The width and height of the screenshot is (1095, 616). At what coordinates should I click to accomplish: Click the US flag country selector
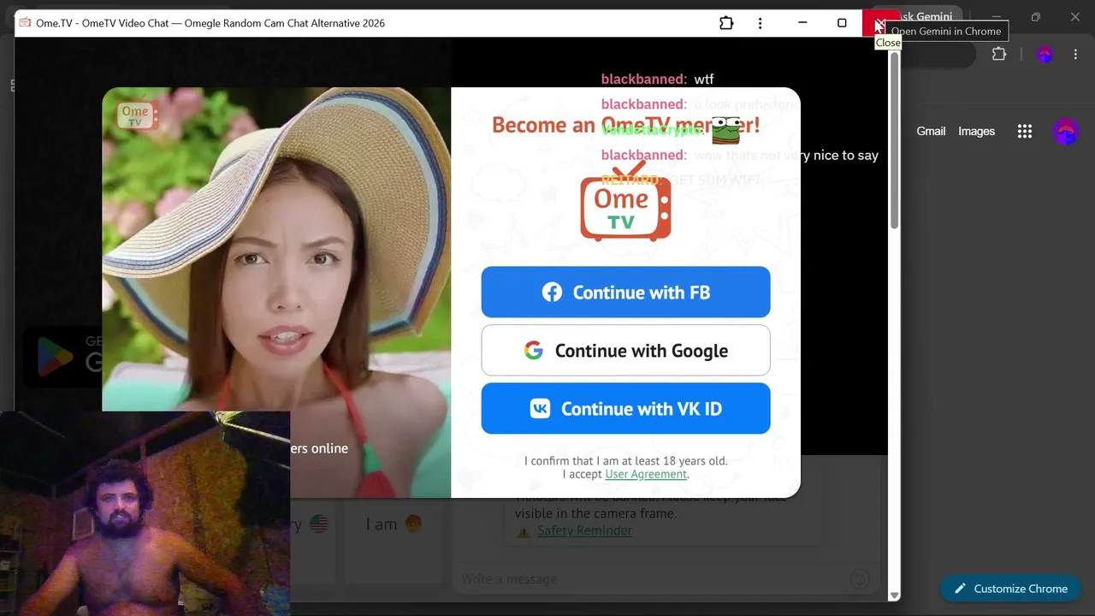point(318,524)
